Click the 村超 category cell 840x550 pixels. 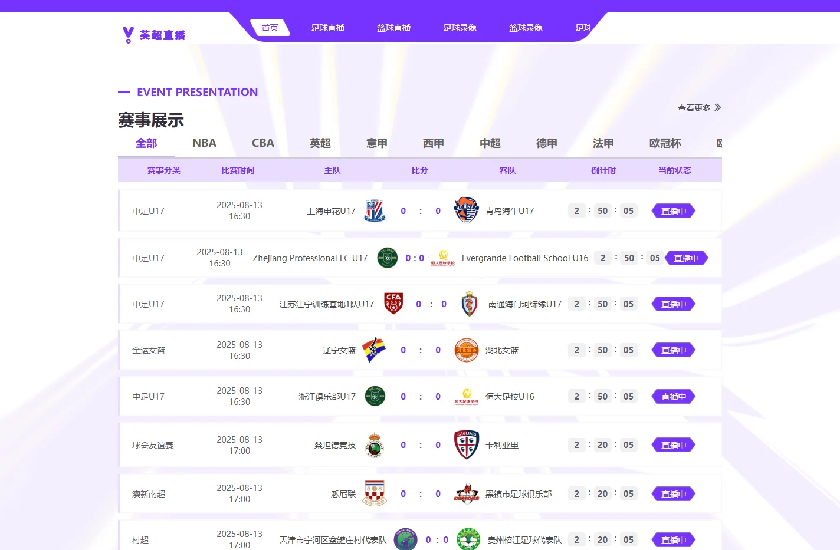140,540
